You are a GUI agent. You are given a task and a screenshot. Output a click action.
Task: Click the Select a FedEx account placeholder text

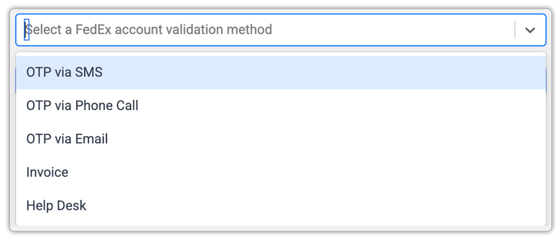[150, 30]
